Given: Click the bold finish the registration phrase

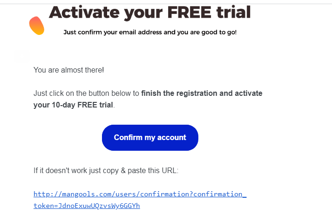Looking at the screenshot, I should pyautogui.click(x=179, y=93).
